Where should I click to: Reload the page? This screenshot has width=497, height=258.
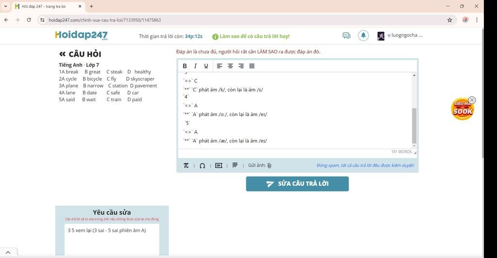click(x=29, y=20)
